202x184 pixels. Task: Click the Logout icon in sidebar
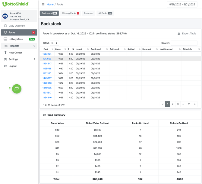(5, 66)
